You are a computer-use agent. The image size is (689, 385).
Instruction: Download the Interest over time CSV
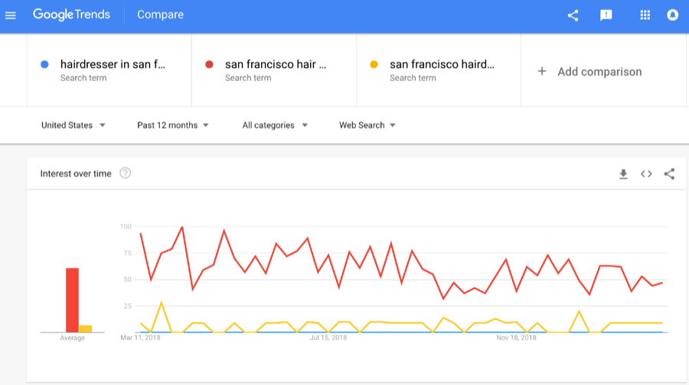pos(623,174)
